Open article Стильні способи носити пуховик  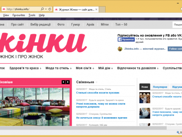pos(98,93)
